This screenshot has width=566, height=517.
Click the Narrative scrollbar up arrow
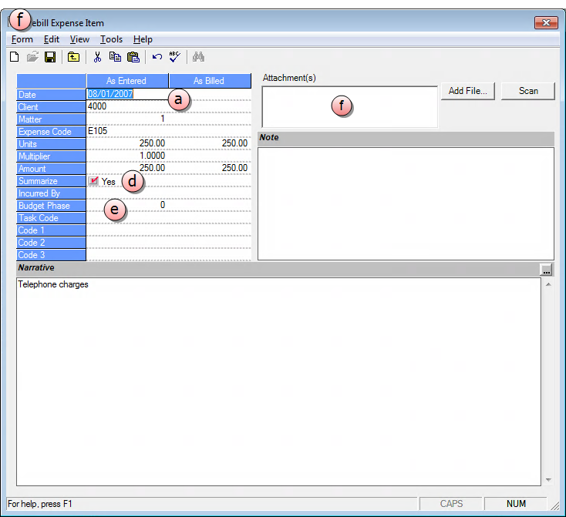click(548, 284)
